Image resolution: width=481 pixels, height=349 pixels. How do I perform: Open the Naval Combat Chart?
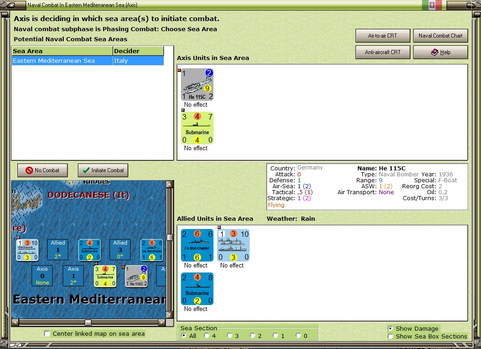point(441,36)
